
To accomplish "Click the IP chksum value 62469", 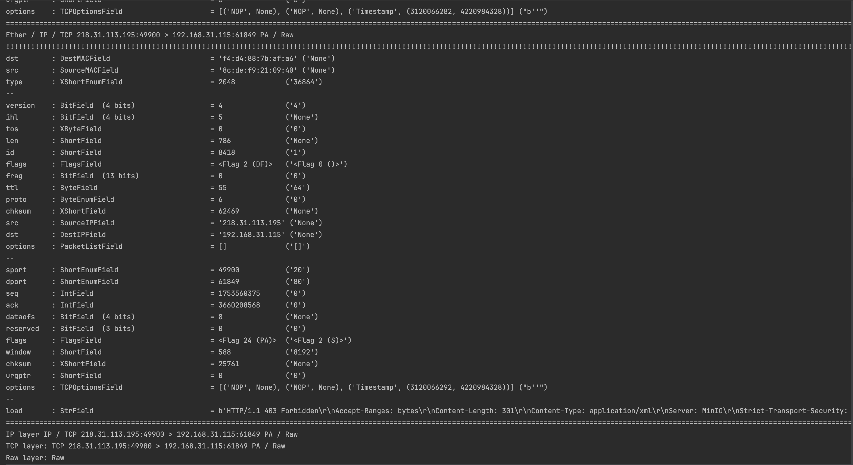I will click(x=228, y=211).
